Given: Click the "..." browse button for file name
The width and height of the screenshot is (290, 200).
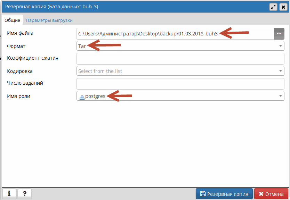Looking at the screenshot, I should (x=279, y=33).
